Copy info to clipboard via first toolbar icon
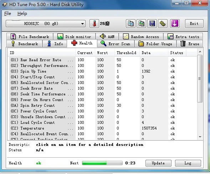Viewport: 210px width, 174px height. [130, 23]
